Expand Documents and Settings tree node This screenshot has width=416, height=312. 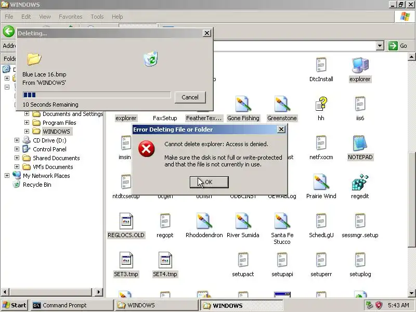(27, 114)
